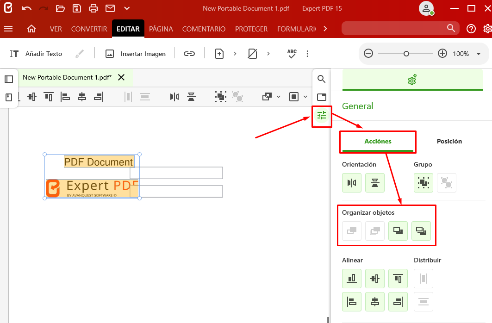Open the COMENTARIO tab

point(204,29)
